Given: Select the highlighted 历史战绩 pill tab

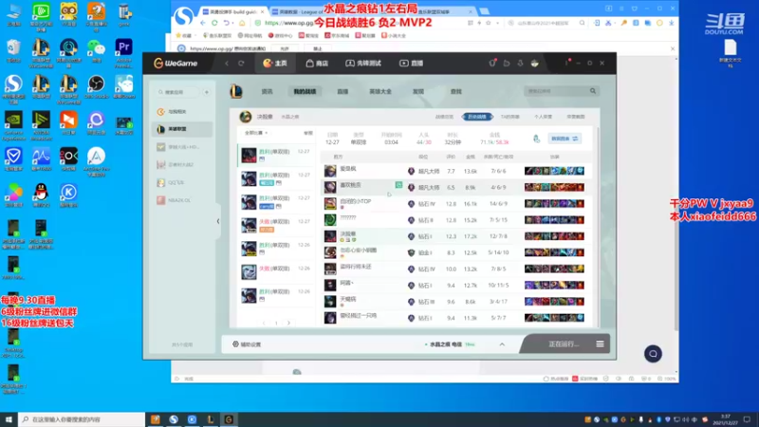Looking at the screenshot, I should [x=477, y=117].
